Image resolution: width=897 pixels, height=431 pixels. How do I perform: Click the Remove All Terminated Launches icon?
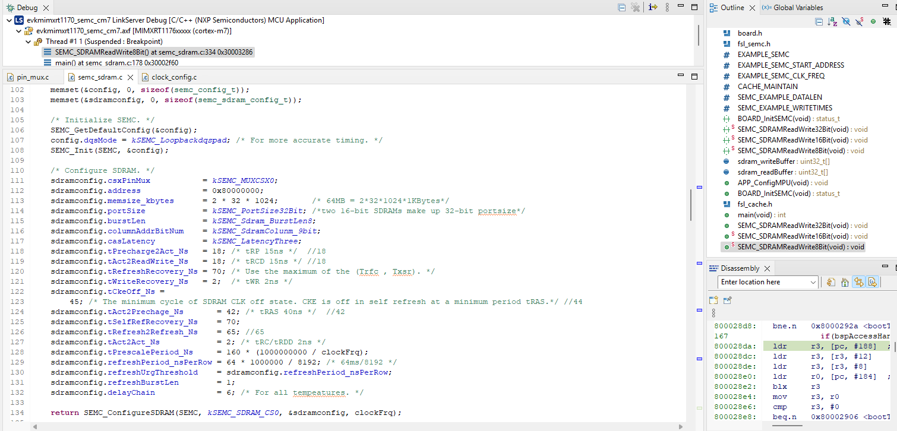tap(636, 7)
